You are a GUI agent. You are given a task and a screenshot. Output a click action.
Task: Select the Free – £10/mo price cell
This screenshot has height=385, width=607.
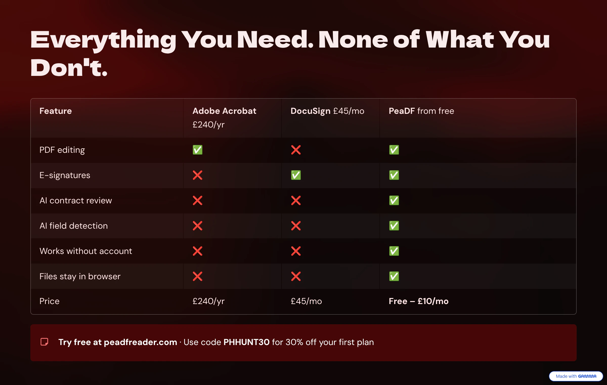tap(419, 301)
